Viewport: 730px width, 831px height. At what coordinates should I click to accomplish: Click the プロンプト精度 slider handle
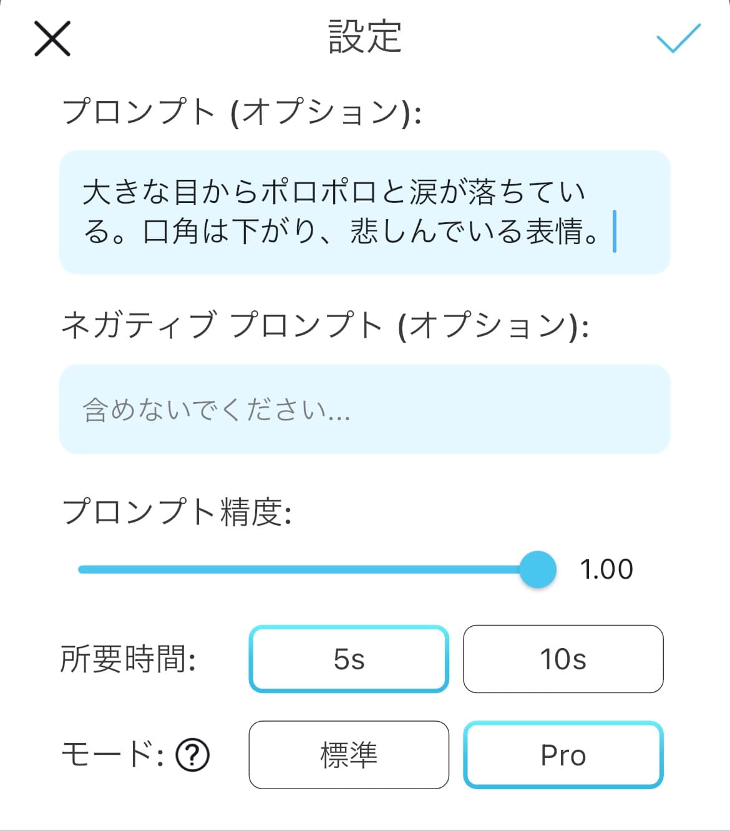pos(537,569)
